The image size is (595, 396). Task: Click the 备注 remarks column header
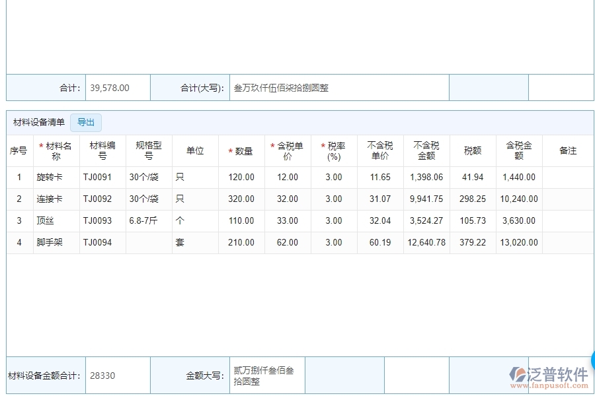tap(567, 150)
